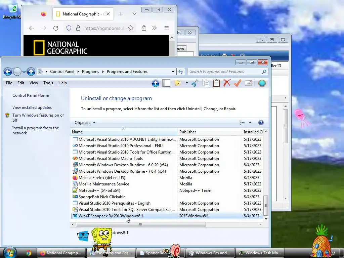
Task: Open the File menu
Action: coord(9,83)
